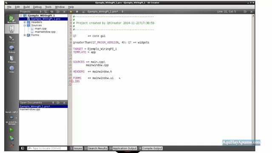Expand the Headers folder
The width and height of the screenshot is (272, 153).
pos(25,22)
